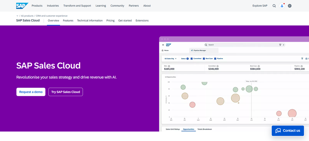Select the Overview tab
The height and width of the screenshot is (141, 309).
pos(53,20)
